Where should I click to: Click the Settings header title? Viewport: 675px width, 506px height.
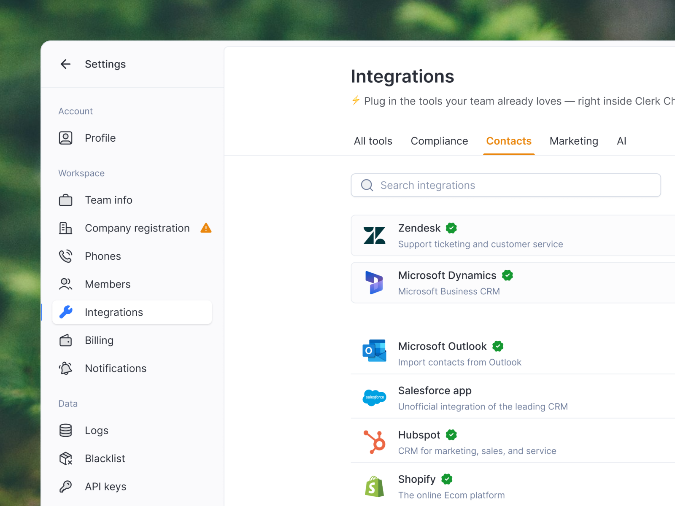105,64
